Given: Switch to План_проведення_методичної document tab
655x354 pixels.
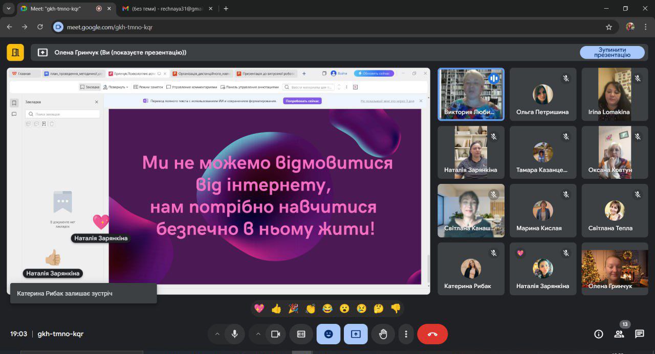Looking at the screenshot, I should pyautogui.click(x=73, y=74).
